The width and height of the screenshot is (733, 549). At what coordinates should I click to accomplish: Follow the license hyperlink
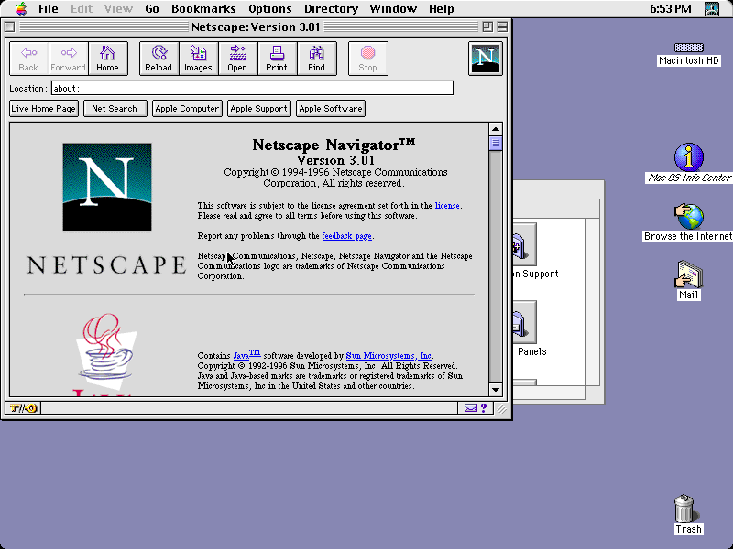[447, 206]
